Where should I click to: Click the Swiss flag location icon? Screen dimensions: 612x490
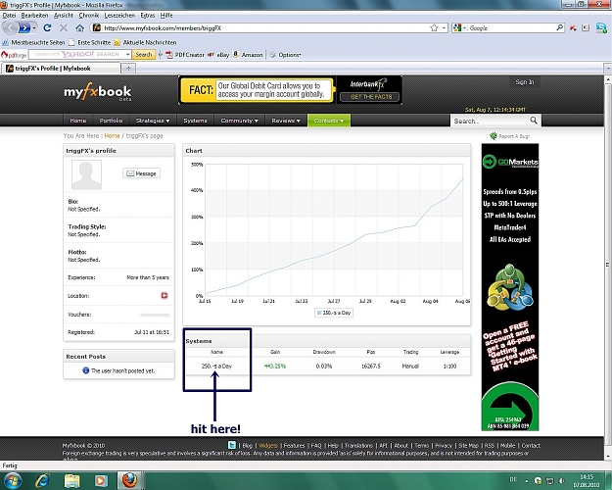[x=165, y=295]
